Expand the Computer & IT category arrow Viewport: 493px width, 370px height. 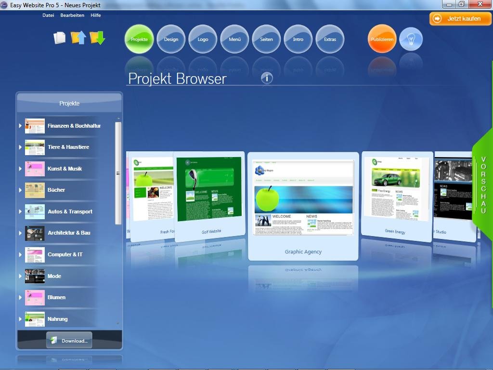click(20, 254)
